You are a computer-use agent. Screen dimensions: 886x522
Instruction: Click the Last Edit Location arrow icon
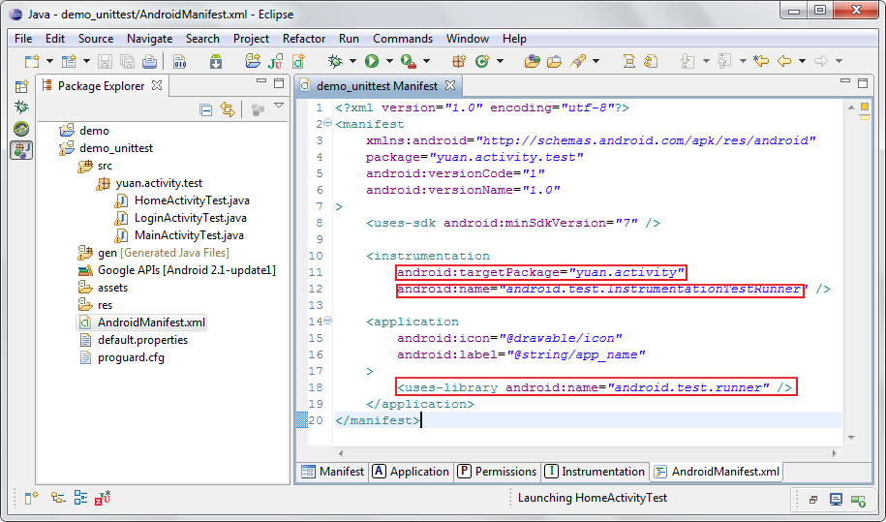(761, 61)
